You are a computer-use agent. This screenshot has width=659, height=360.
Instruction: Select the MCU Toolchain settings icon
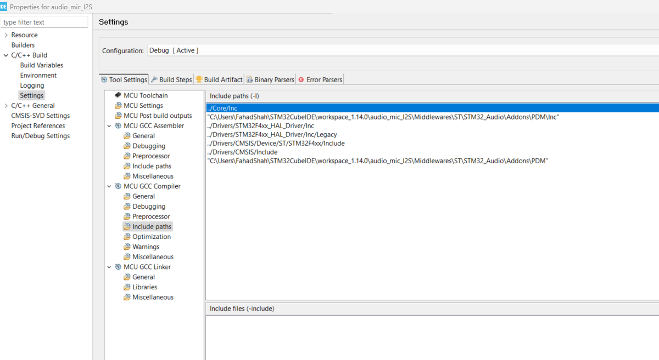(x=144, y=95)
